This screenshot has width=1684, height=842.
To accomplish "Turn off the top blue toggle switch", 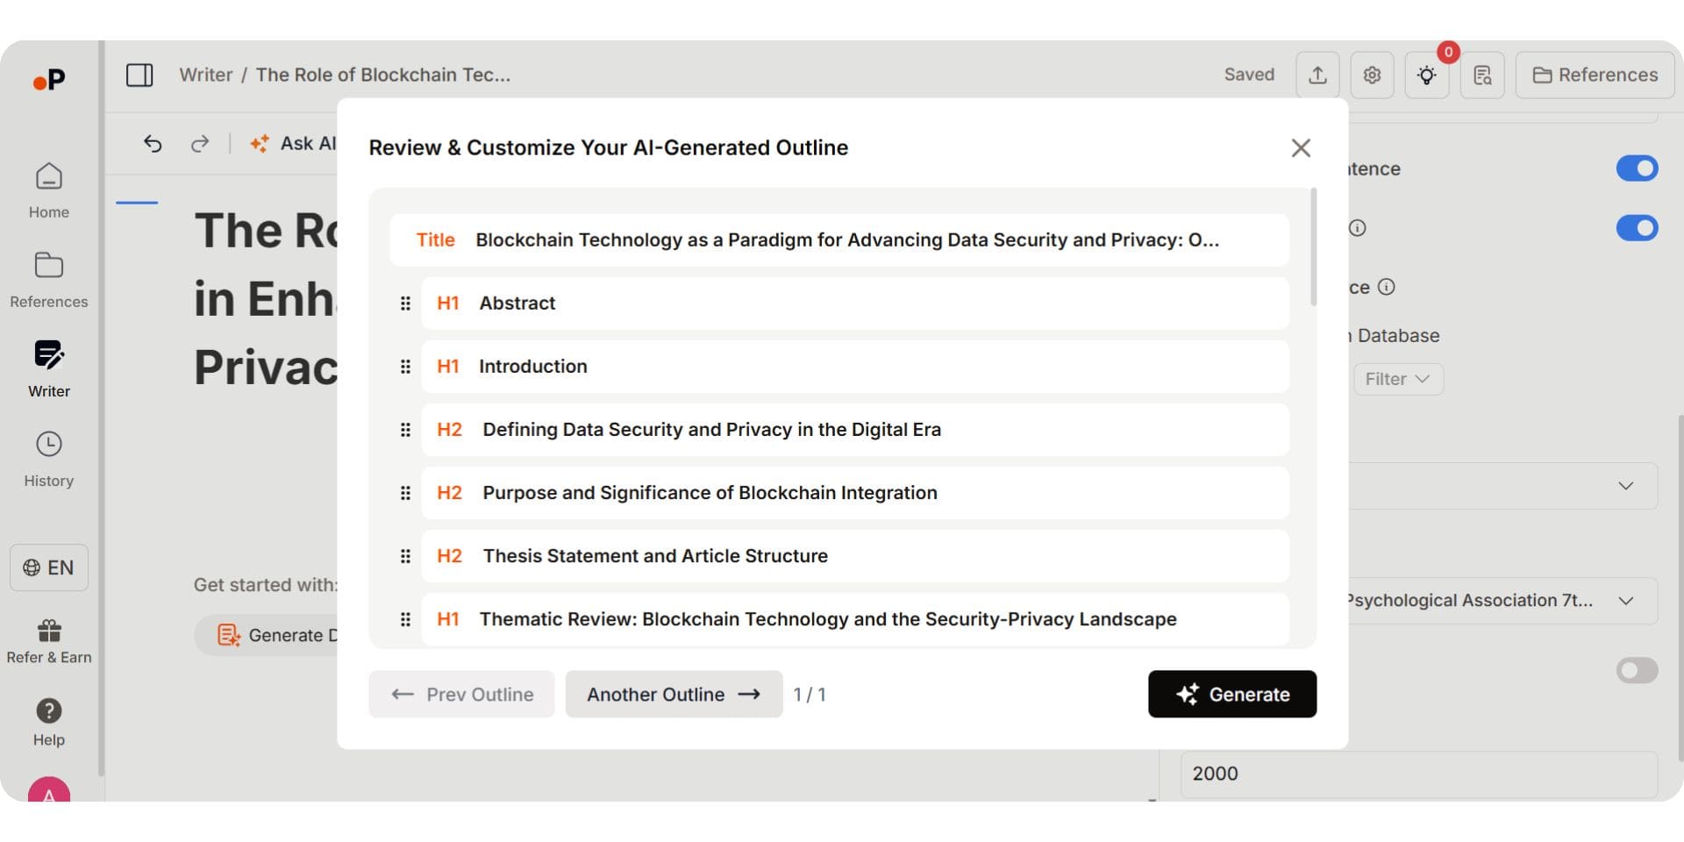I will 1637,168.
